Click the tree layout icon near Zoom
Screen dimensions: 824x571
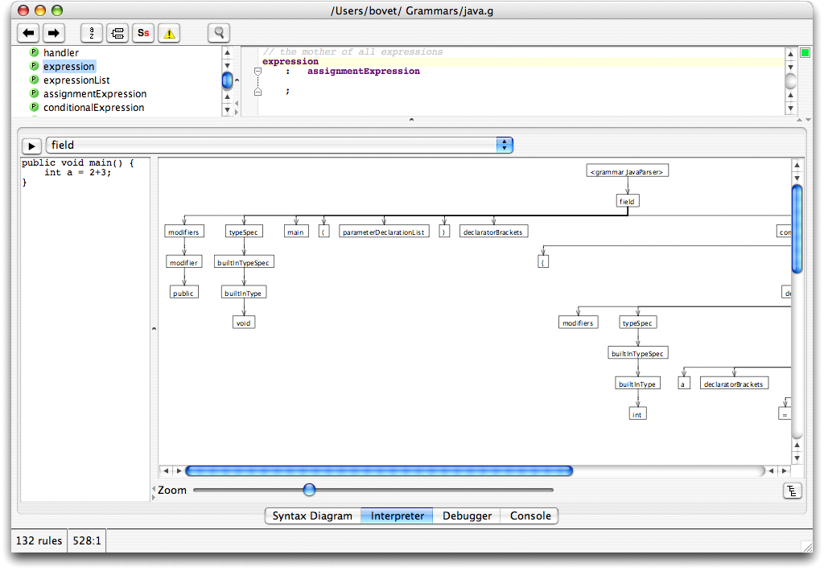(792, 491)
